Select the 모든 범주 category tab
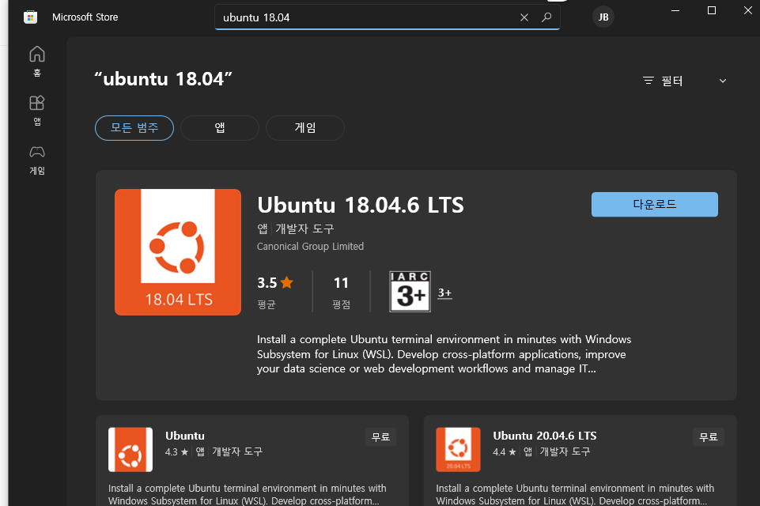The width and height of the screenshot is (760, 506). [x=134, y=128]
